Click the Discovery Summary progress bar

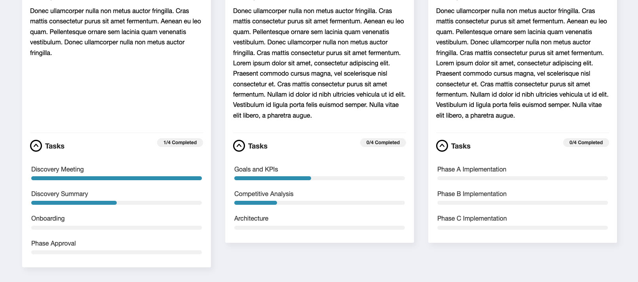116,203
